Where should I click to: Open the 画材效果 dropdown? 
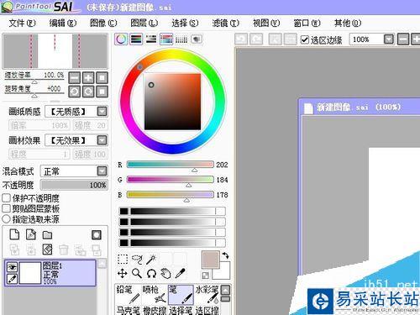point(102,140)
